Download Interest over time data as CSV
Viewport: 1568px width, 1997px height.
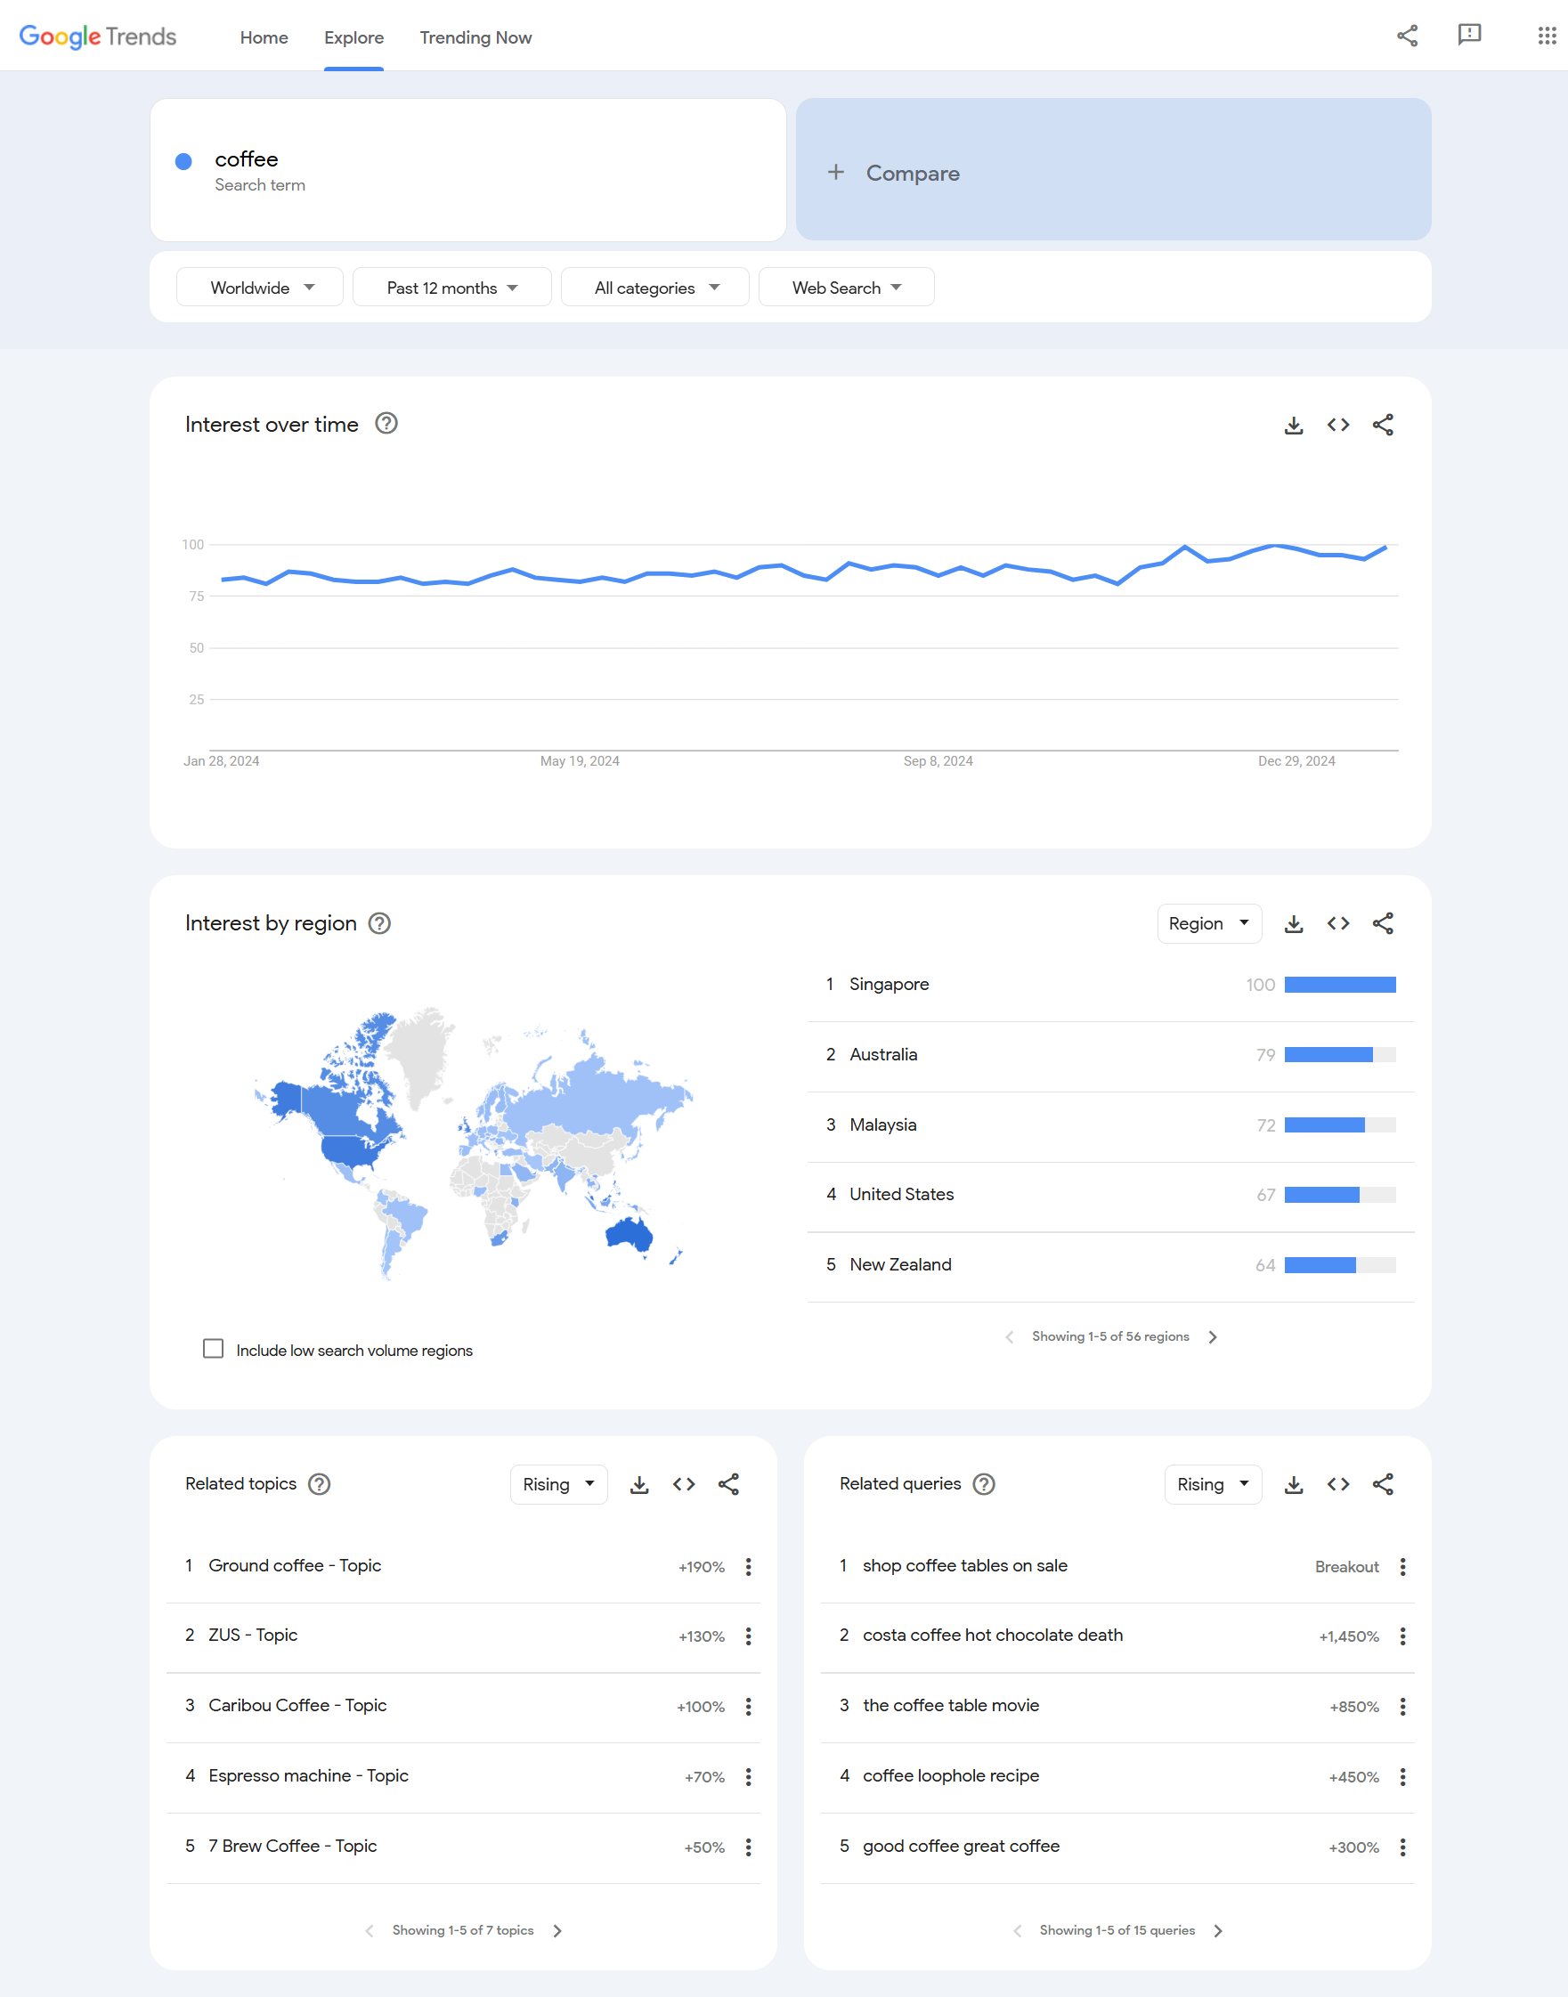[x=1294, y=425]
